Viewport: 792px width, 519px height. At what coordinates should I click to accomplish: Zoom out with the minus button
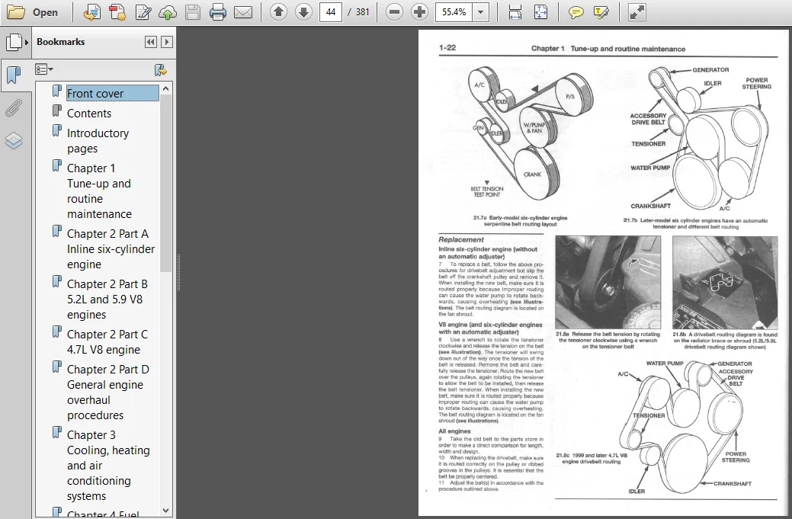pos(395,11)
